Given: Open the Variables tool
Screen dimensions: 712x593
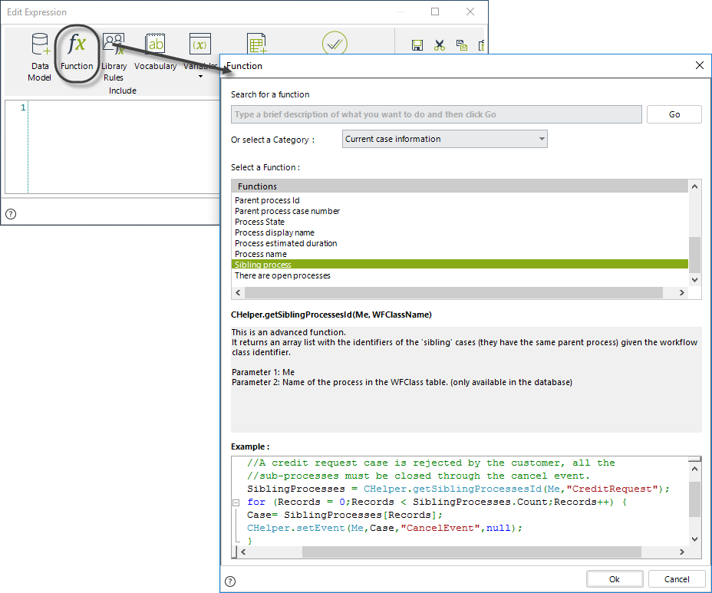Looking at the screenshot, I should 200,51.
